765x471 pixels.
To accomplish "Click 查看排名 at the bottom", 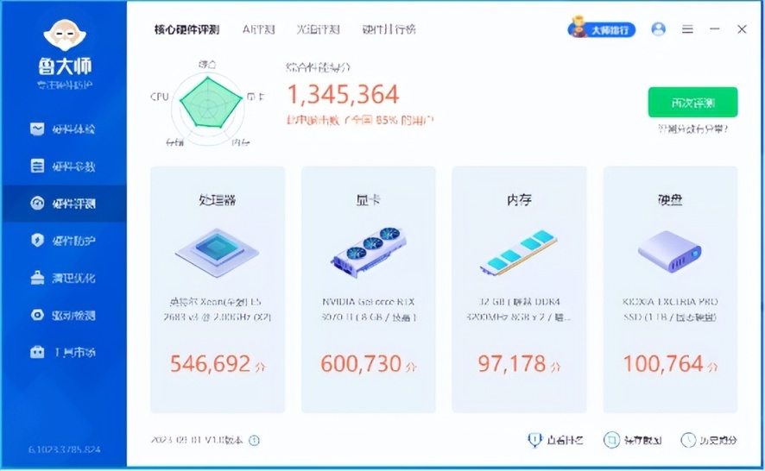I will coord(555,440).
